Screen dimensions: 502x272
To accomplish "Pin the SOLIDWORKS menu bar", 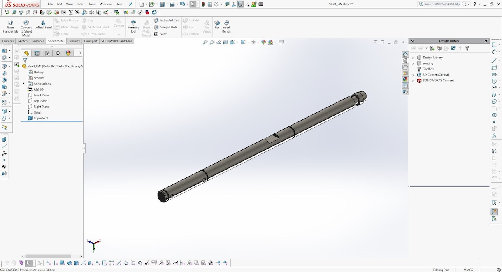I will (131, 4).
